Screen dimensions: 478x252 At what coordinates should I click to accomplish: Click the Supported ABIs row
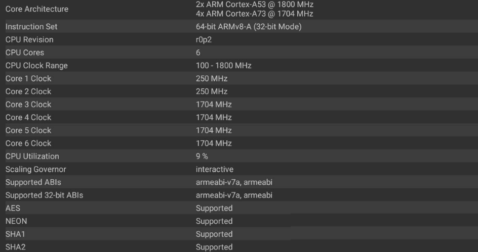tap(239, 182)
